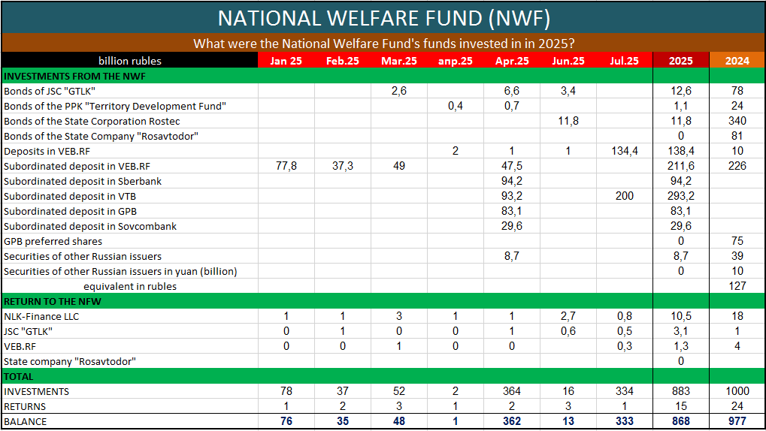Select the 'Feb.25' column header

(343, 61)
